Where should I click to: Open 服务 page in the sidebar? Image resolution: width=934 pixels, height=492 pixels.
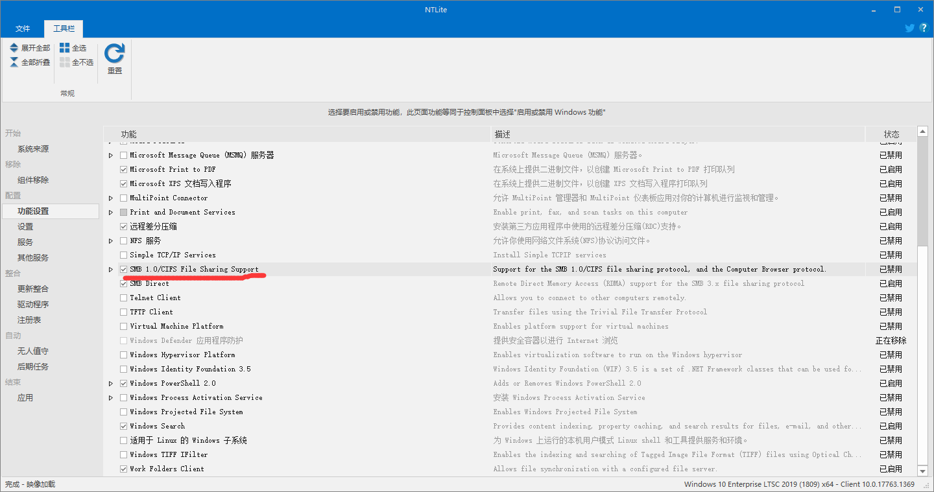pyautogui.click(x=25, y=242)
